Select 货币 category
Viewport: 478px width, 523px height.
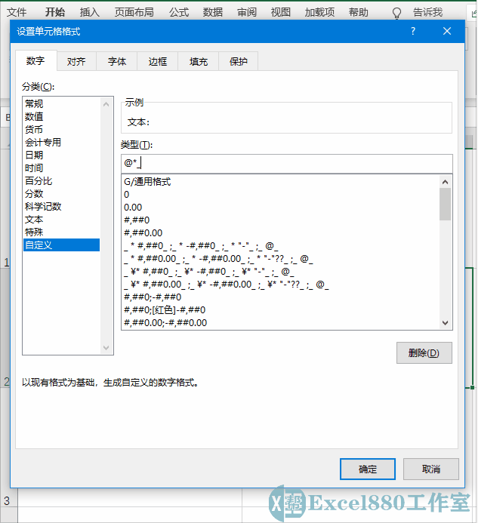click(61, 129)
